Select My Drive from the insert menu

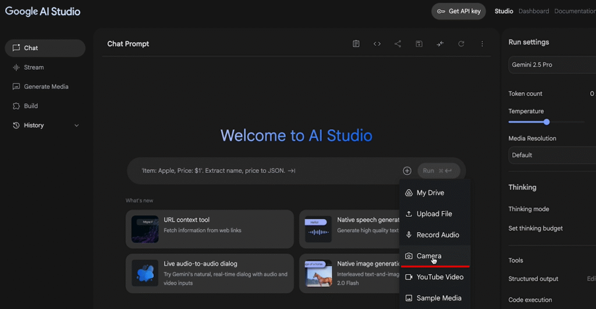[x=435, y=193]
